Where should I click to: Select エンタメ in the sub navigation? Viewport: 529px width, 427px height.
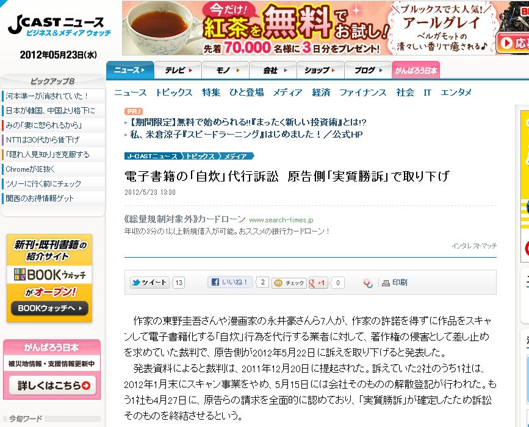point(456,92)
